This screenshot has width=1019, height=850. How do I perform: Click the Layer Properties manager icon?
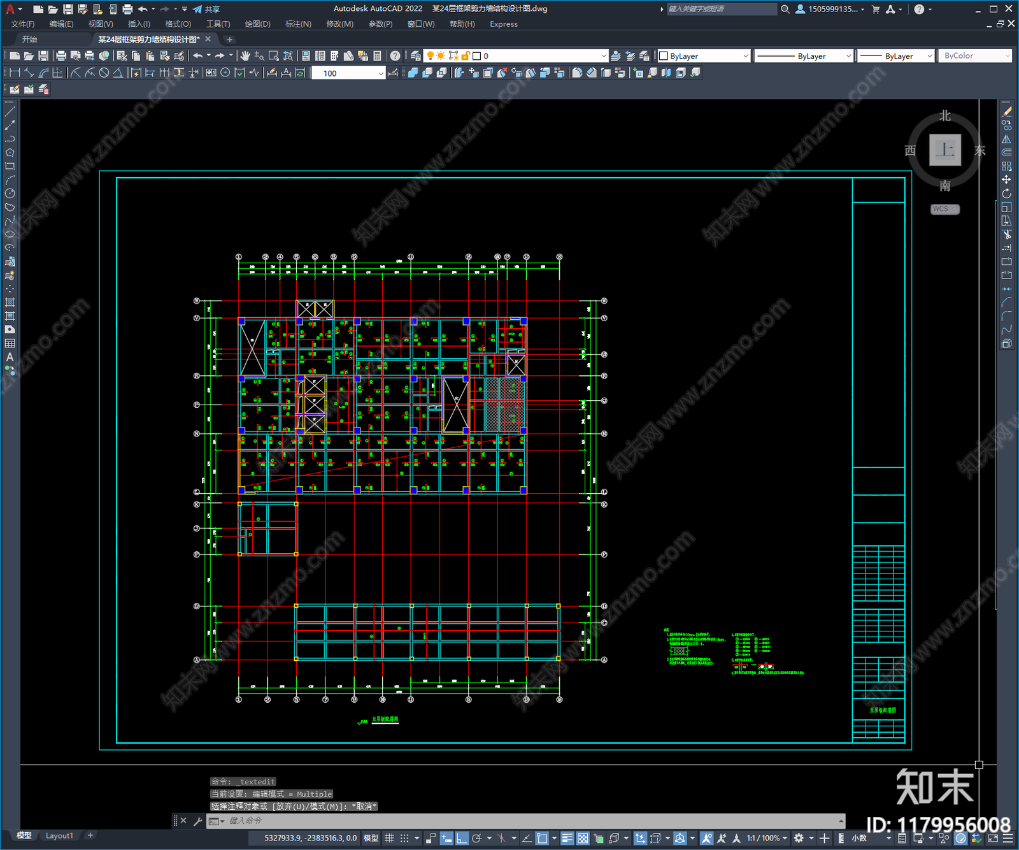click(x=416, y=56)
